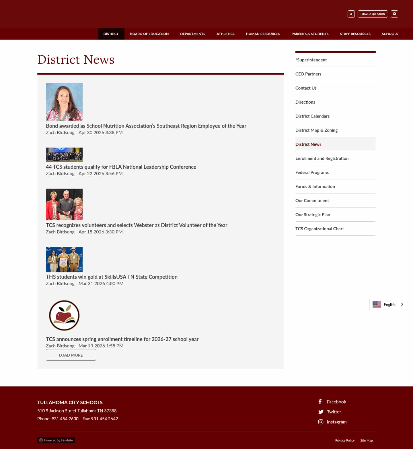Open the Board of Education menu
Viewport: 413px width, 449px height.
tap(149, 34)
